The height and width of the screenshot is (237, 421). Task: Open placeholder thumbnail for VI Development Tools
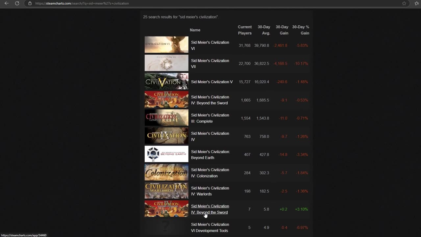pos(166,227)
